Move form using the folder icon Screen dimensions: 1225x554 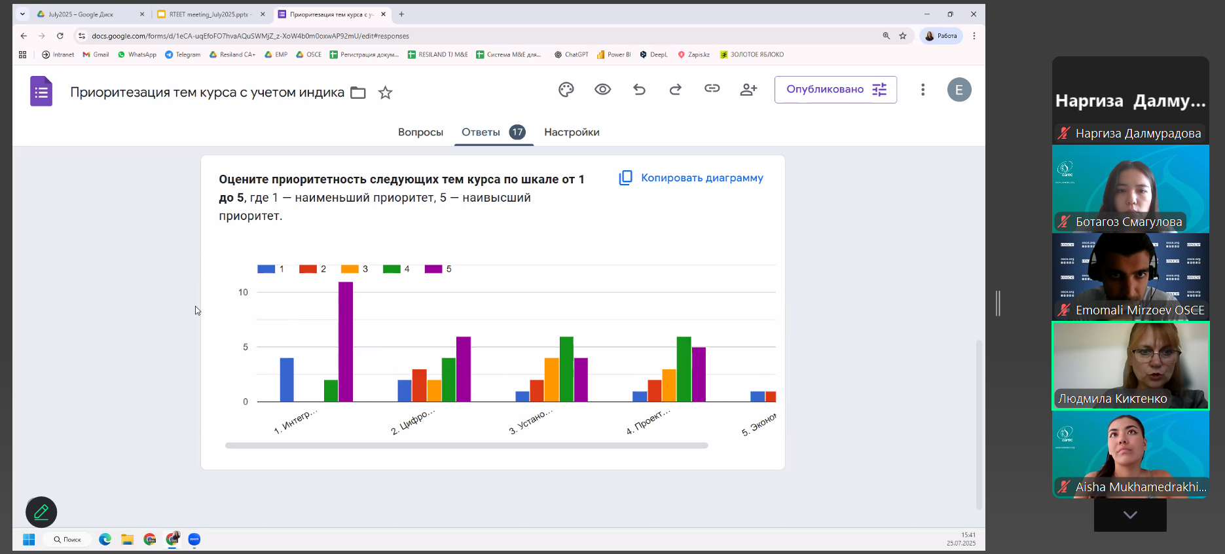(358, 93)
